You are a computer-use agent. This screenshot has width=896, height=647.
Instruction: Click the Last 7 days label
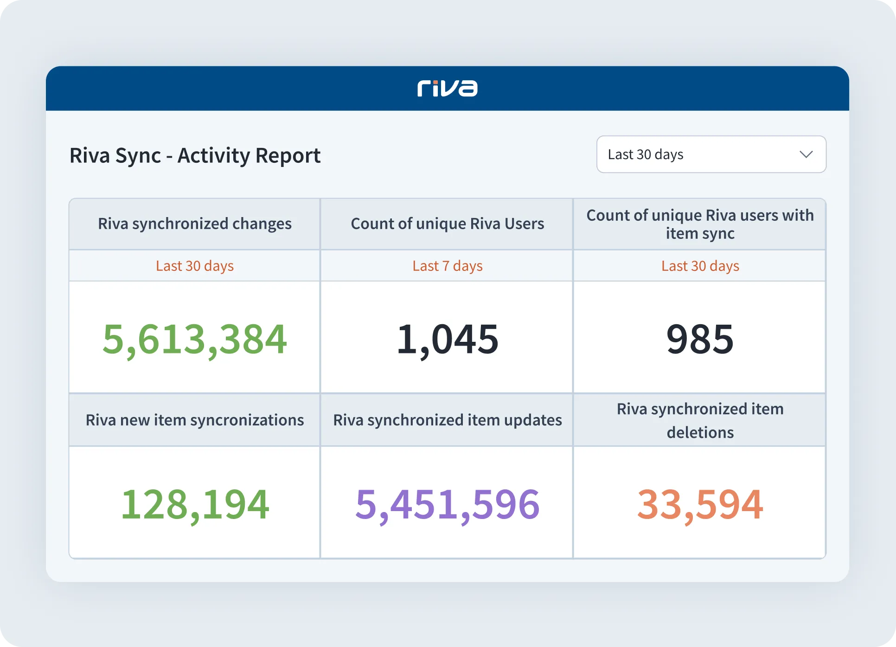point(448,266)
